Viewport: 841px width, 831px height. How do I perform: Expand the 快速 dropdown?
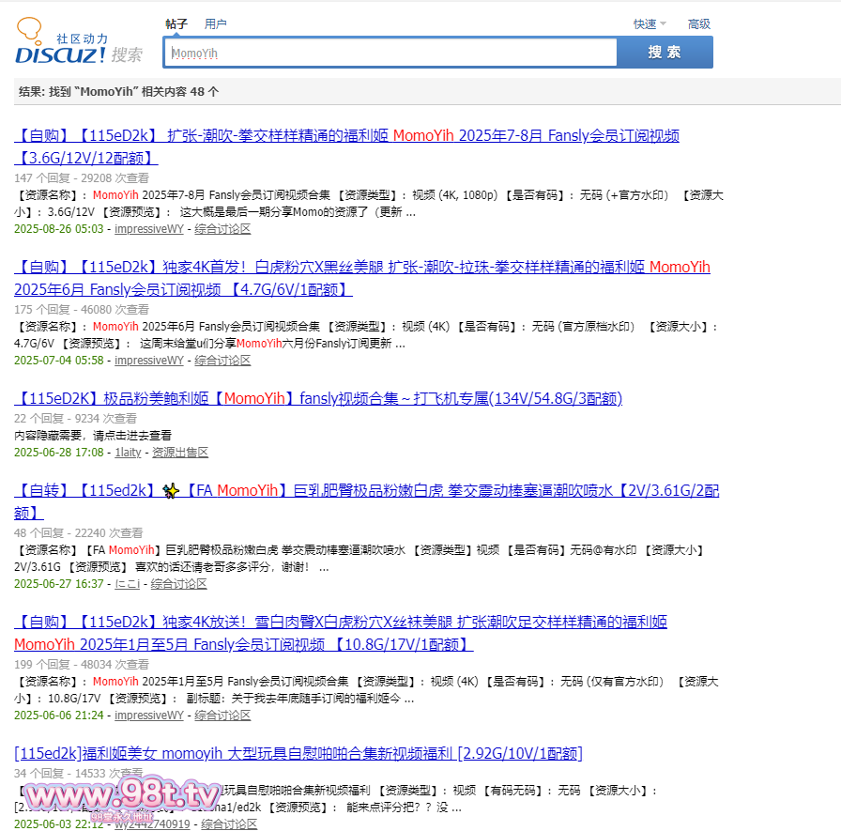coord(650,23)
